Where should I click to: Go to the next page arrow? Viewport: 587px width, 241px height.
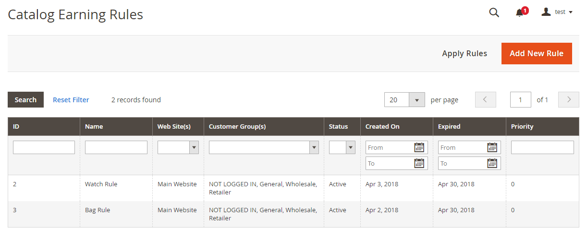569,100
